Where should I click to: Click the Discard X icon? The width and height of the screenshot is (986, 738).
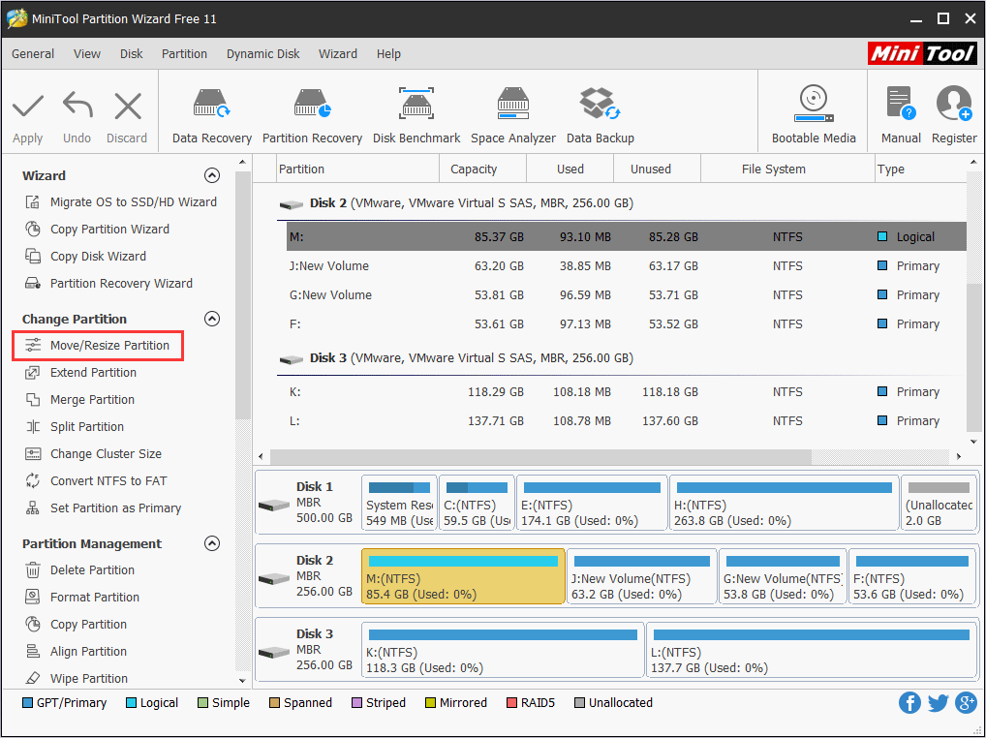[x=128, y=106]
